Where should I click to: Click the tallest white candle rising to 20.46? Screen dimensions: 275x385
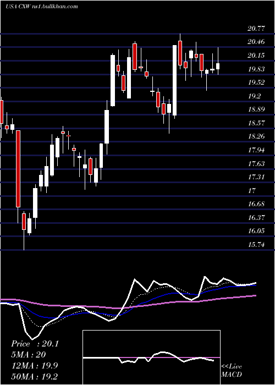click(x=175, y=80)
